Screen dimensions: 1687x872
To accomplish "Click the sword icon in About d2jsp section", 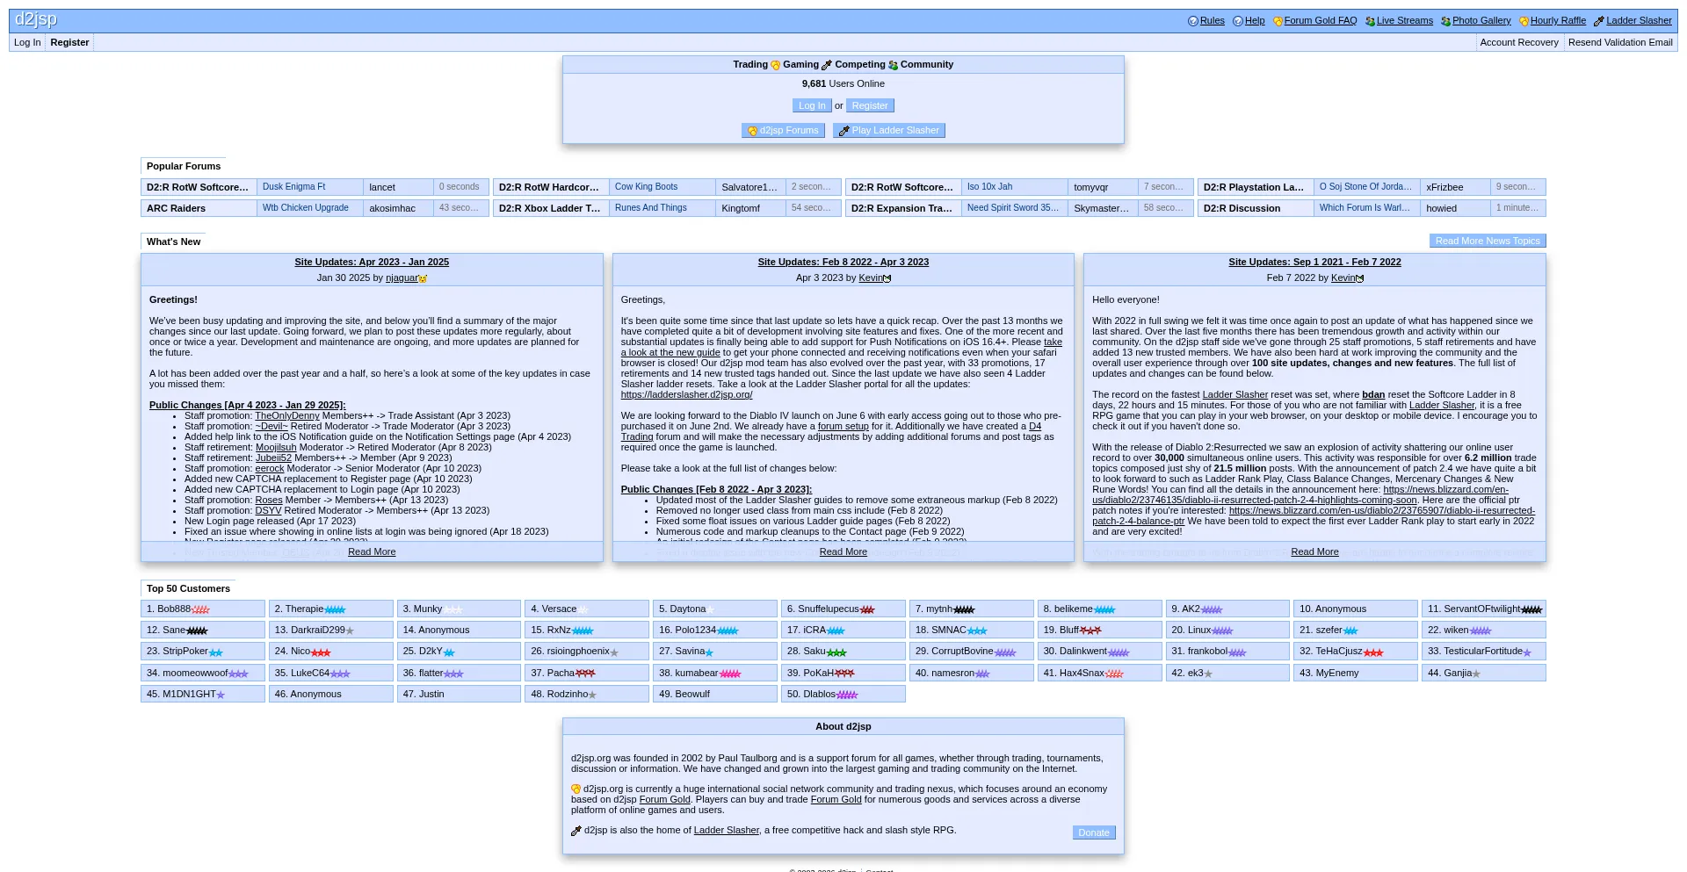I will click(x=576, y=831).
